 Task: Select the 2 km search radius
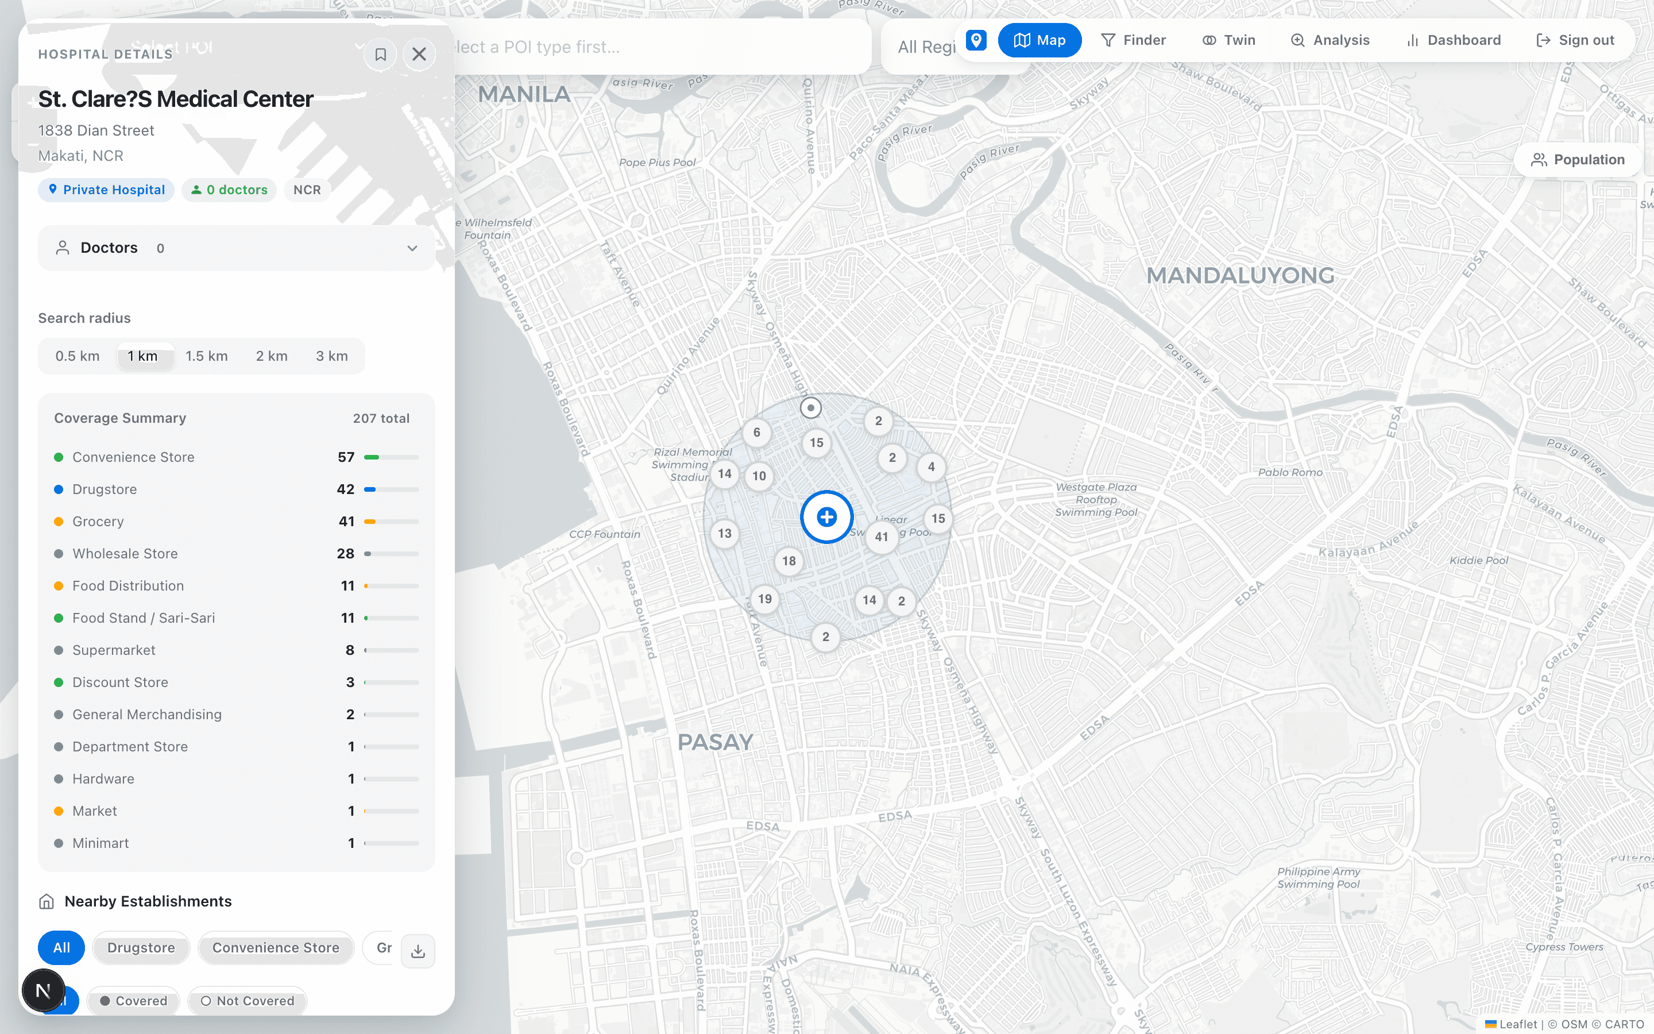[271, 356]
